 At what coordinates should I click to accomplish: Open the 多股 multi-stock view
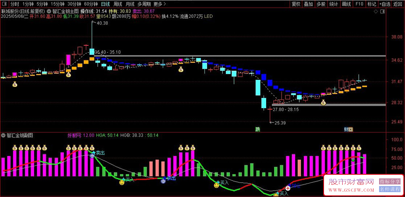tap(321, 4)
